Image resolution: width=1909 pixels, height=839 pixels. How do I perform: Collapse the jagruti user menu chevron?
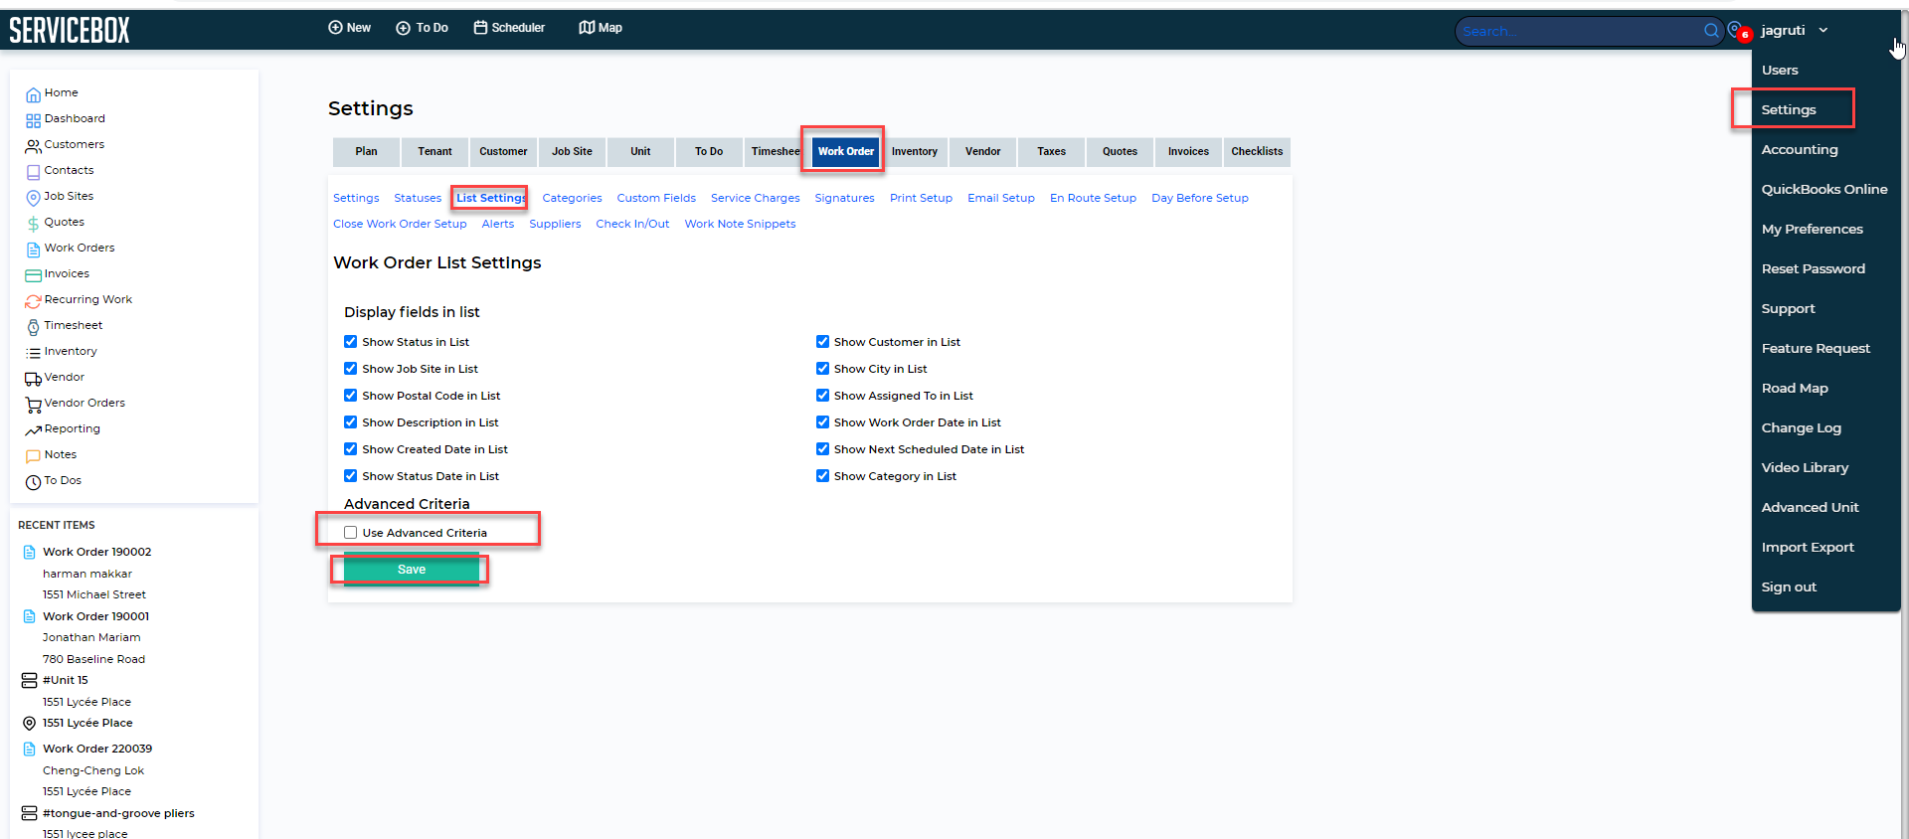pyautogui.click(x=1823, y=31)
